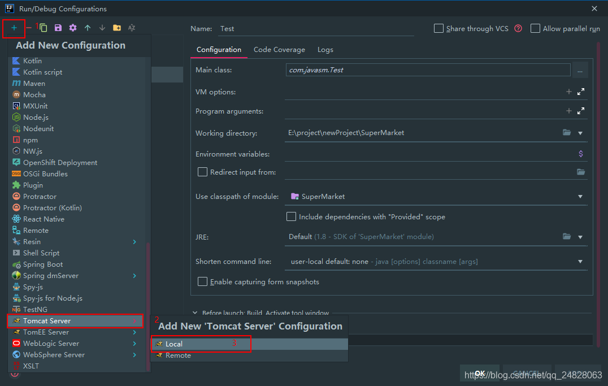Image resolution: width=608 pixels, height=386 pixels.
Task: Click the remove configuration minus icon
Action: tap(29, 28)
